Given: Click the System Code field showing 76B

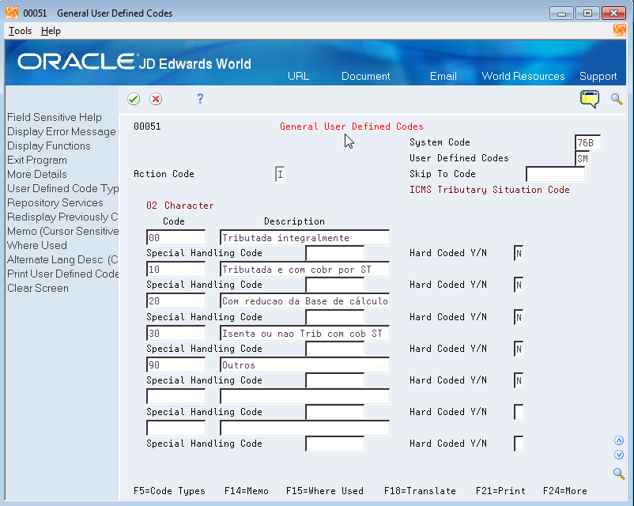Looking at the screenshot, I should pyautogui.click(x=587, y=143).
